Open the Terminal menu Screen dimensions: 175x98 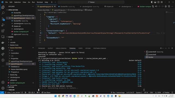(x=40, y=2)
